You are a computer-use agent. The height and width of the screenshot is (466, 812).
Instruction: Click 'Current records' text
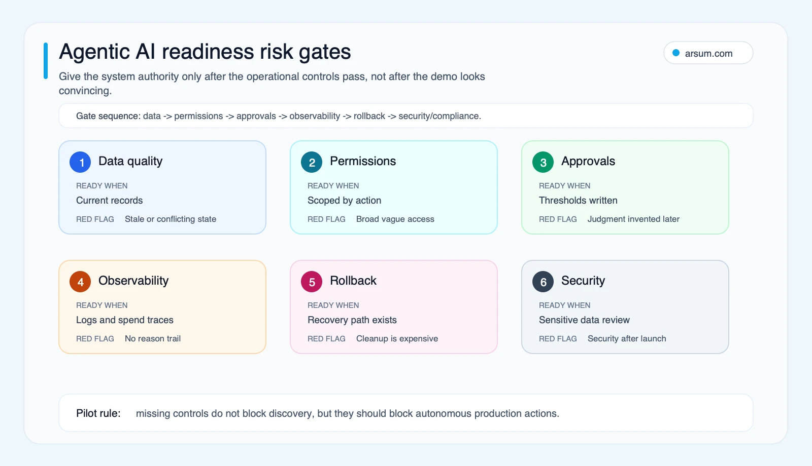(110, 201)
